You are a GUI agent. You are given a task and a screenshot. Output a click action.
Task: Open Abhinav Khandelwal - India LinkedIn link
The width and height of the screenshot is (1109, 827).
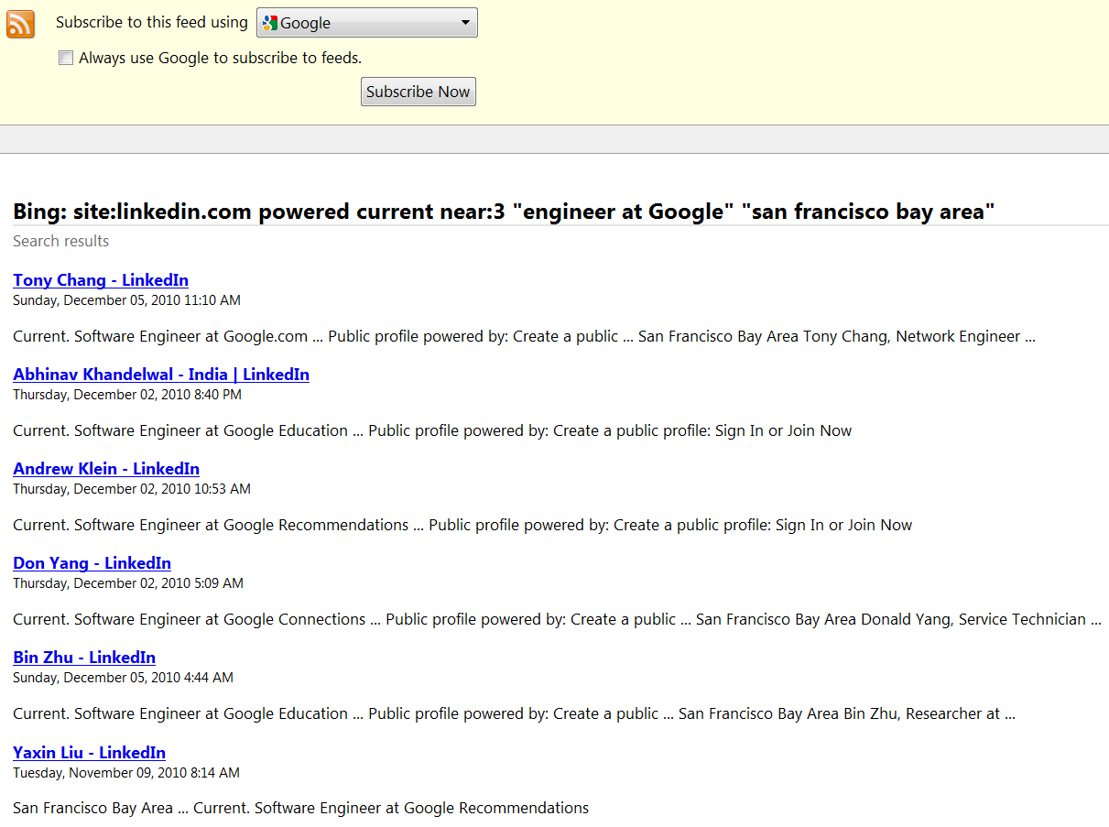click(161, 375)
